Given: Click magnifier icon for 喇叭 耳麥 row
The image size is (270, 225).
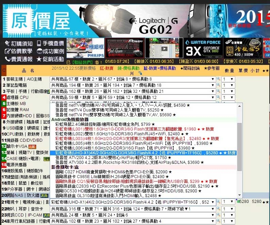Looking at the screenshot, I should (218, 209).
